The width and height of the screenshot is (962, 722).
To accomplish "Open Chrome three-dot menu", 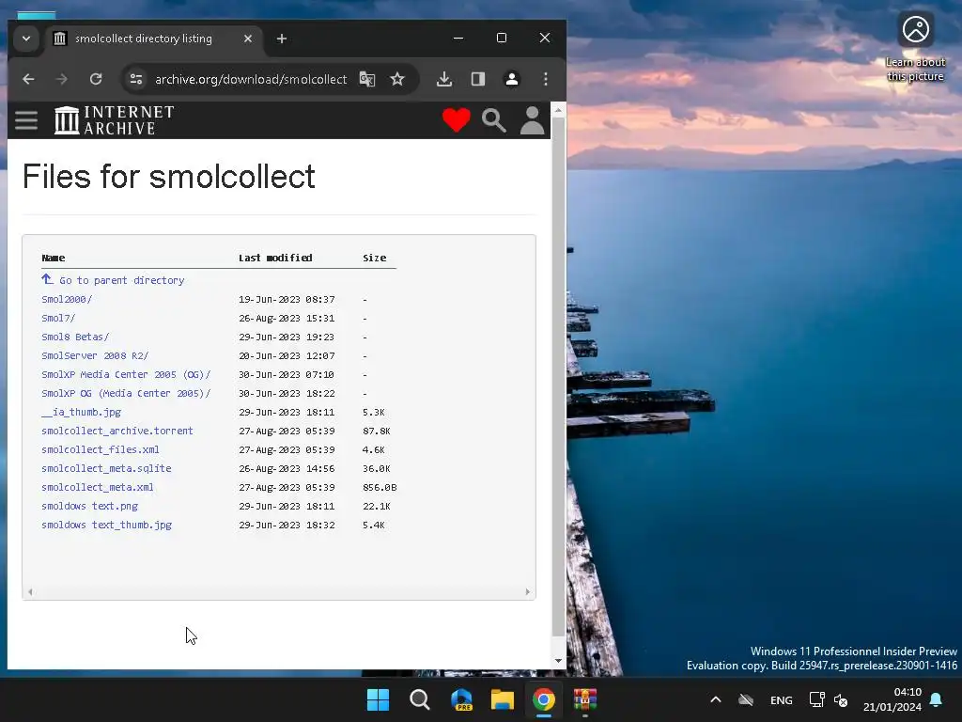I will 546,79.
